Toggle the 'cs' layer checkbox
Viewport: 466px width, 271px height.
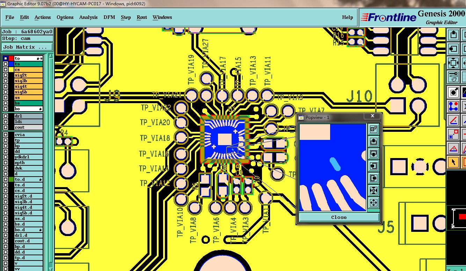click(6, 70)
